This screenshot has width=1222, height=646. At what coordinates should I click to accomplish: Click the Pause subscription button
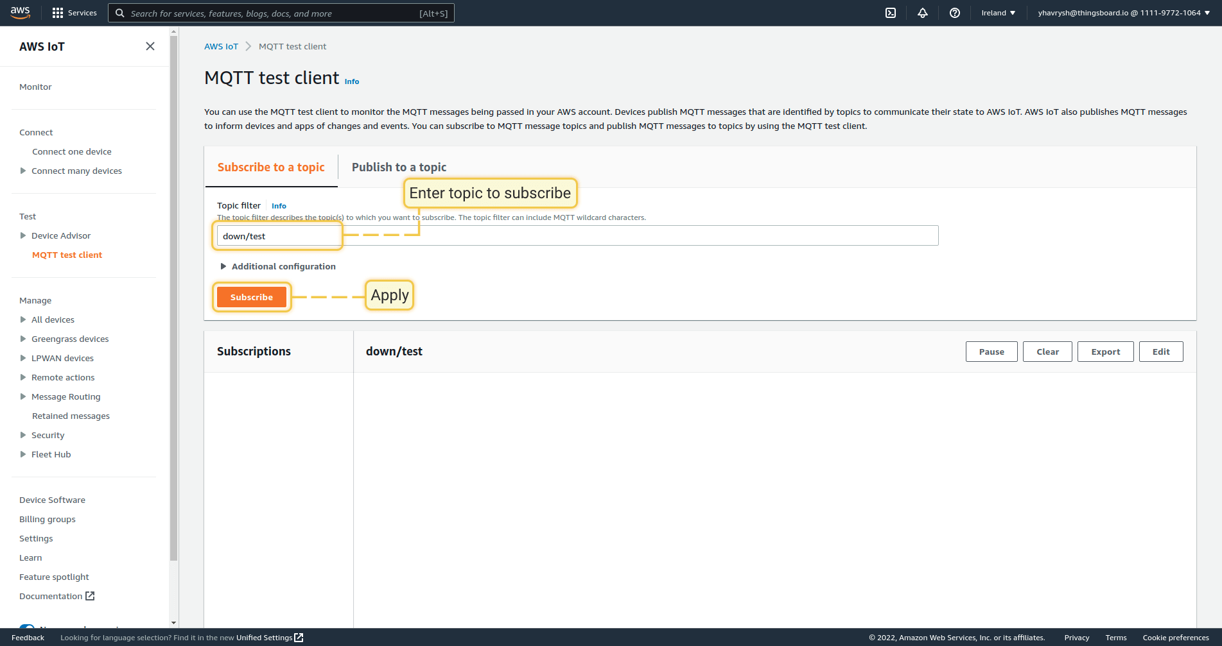coord(991,352)
